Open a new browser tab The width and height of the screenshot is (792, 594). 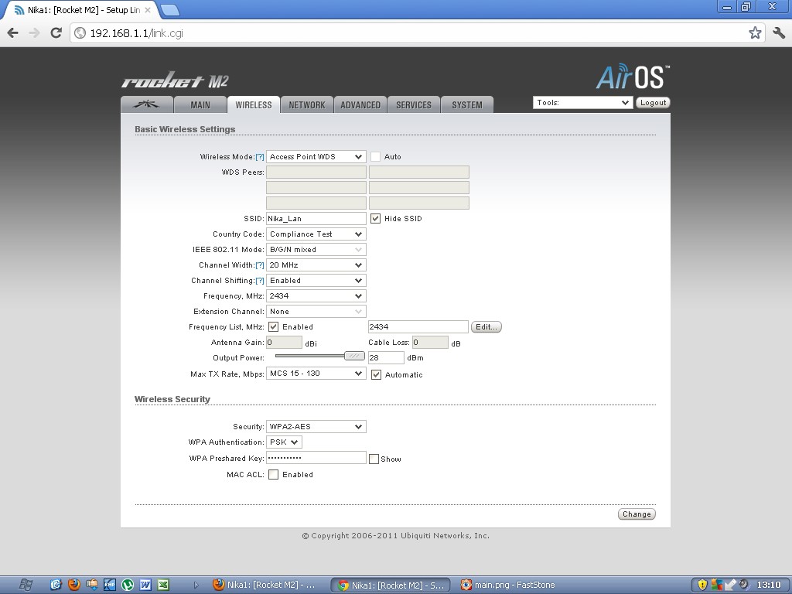[169, 9]
